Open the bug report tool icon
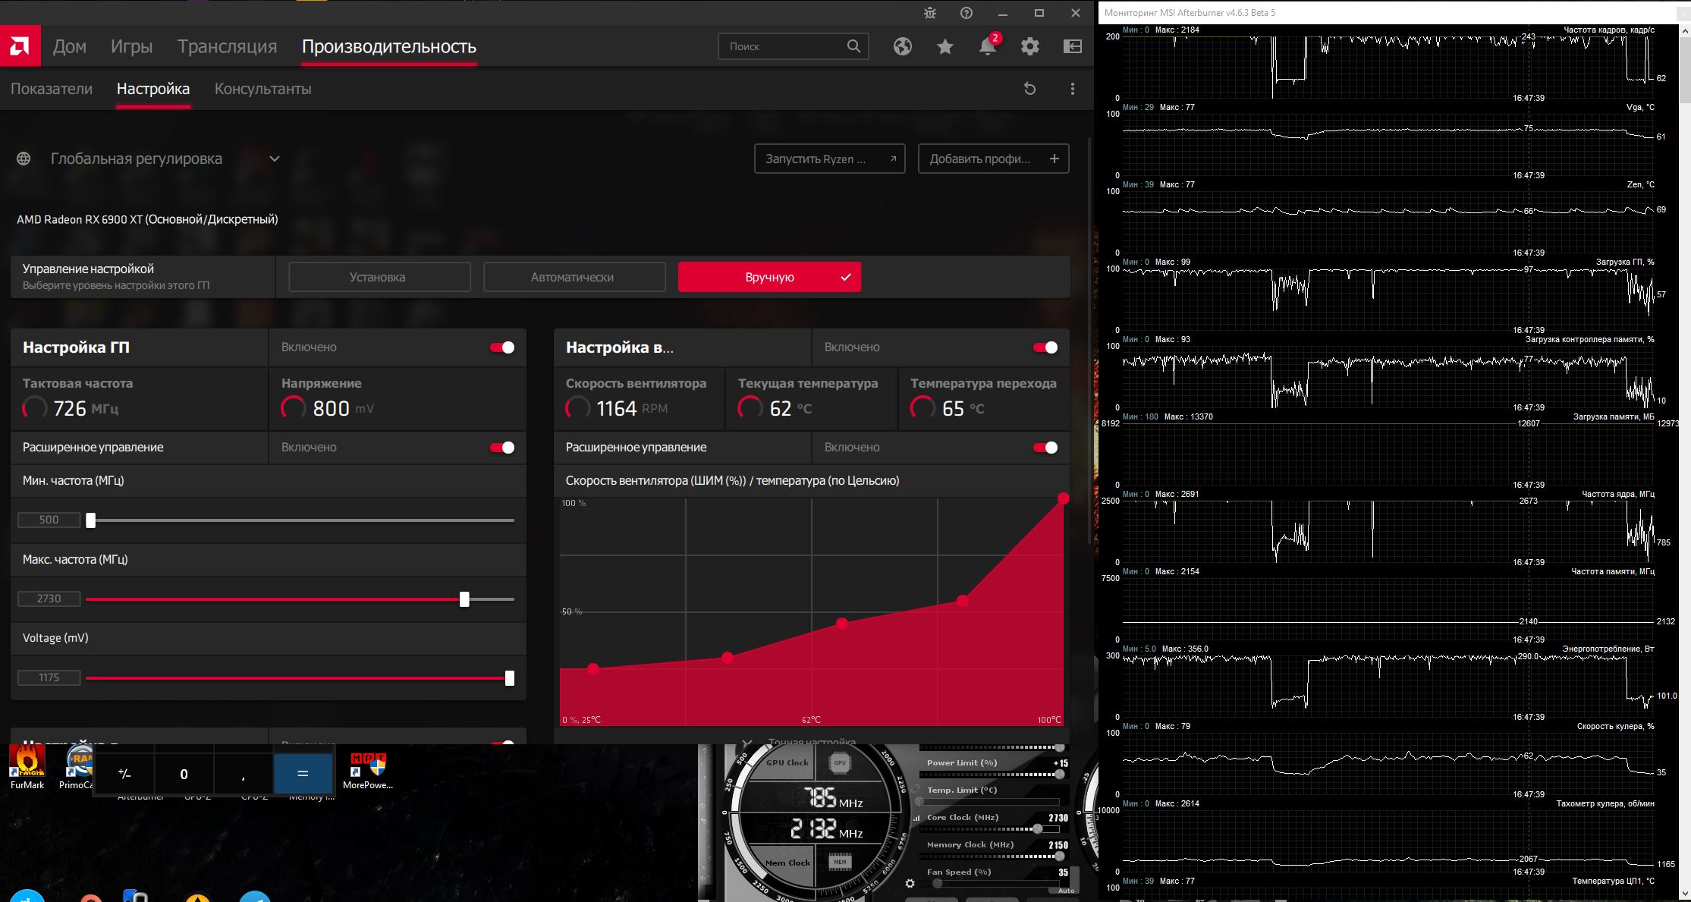Viewport: 1691px width, 902px height. (930, 13)
